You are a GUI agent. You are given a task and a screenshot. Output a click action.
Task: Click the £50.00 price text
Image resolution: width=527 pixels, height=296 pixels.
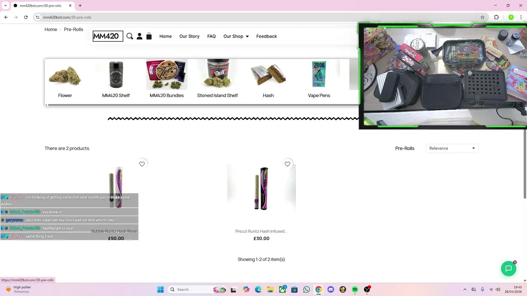click(116, 238)
